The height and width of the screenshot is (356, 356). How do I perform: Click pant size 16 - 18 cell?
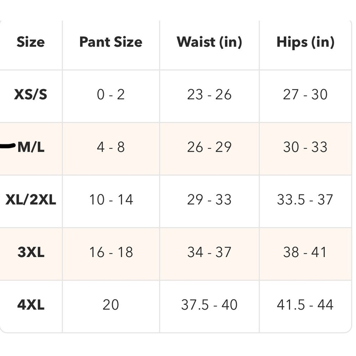(111, 252)
